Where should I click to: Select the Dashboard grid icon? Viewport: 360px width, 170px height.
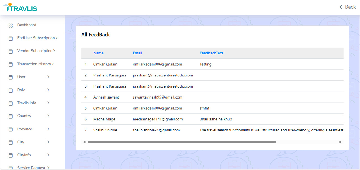click(10, 25)
